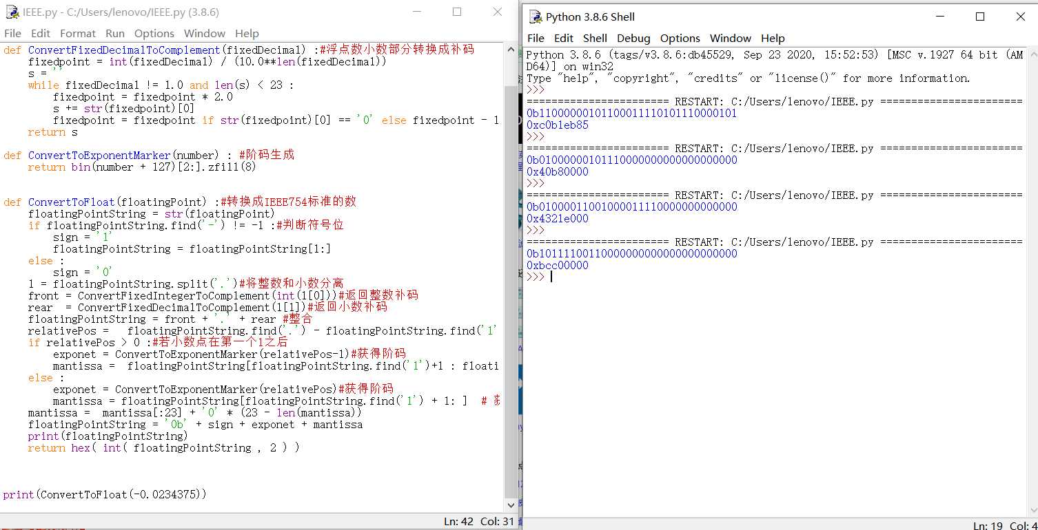The width and height of the screenshot is (1038, 530).
Task: Click def ConvertToFloat line in editor
Action: click(180, 202)
